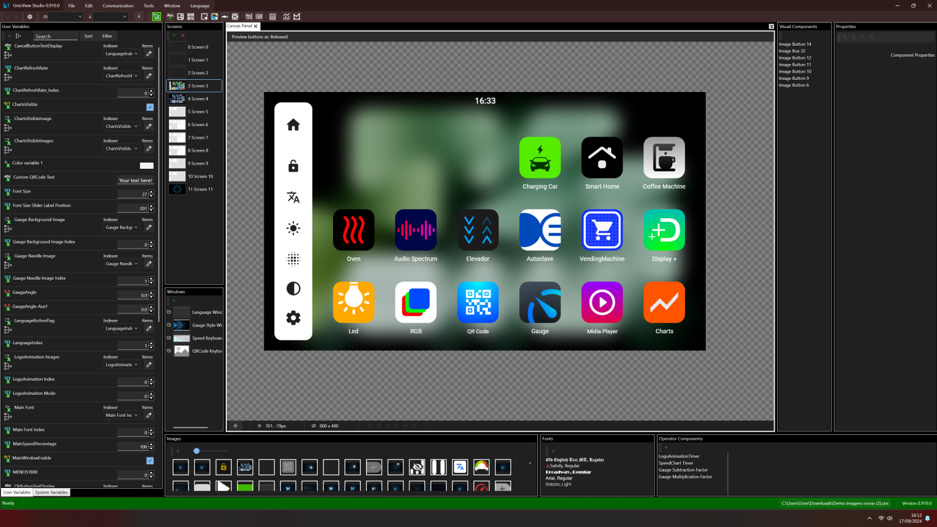Add a new user variable
The image size is (937, 527).
tap(9, 36)
